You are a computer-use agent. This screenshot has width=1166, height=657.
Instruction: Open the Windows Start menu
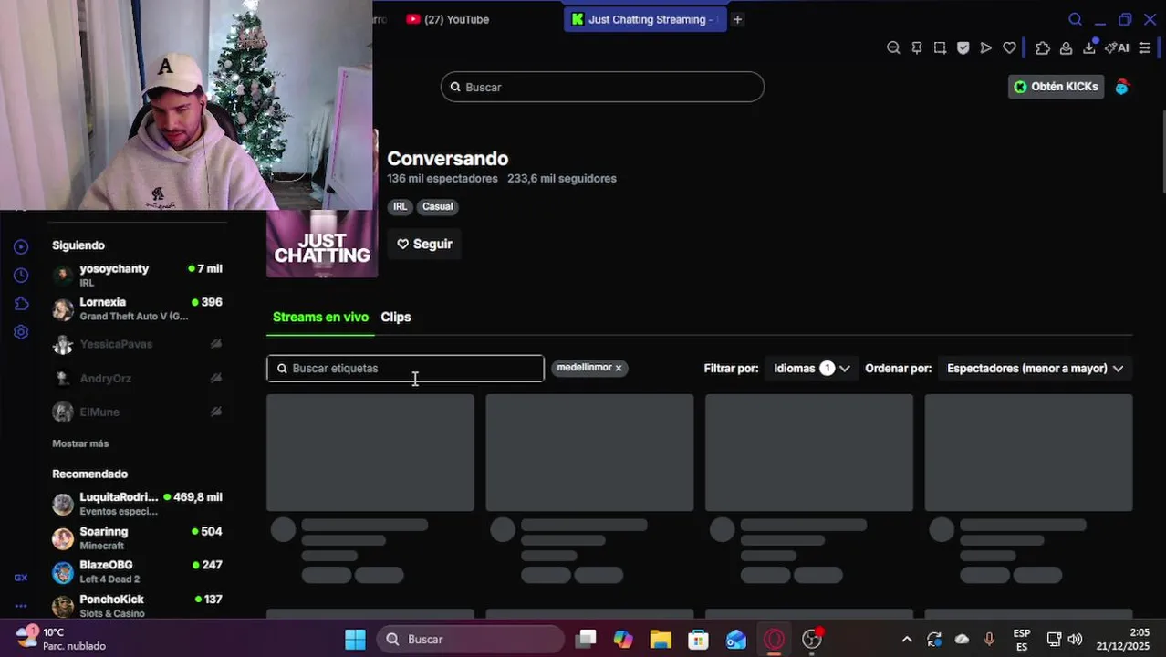coord(355,639)
